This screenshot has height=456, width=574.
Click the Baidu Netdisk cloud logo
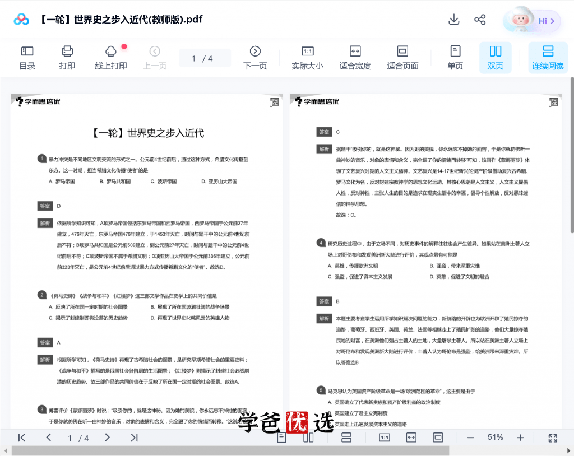[x=21, y=20]
